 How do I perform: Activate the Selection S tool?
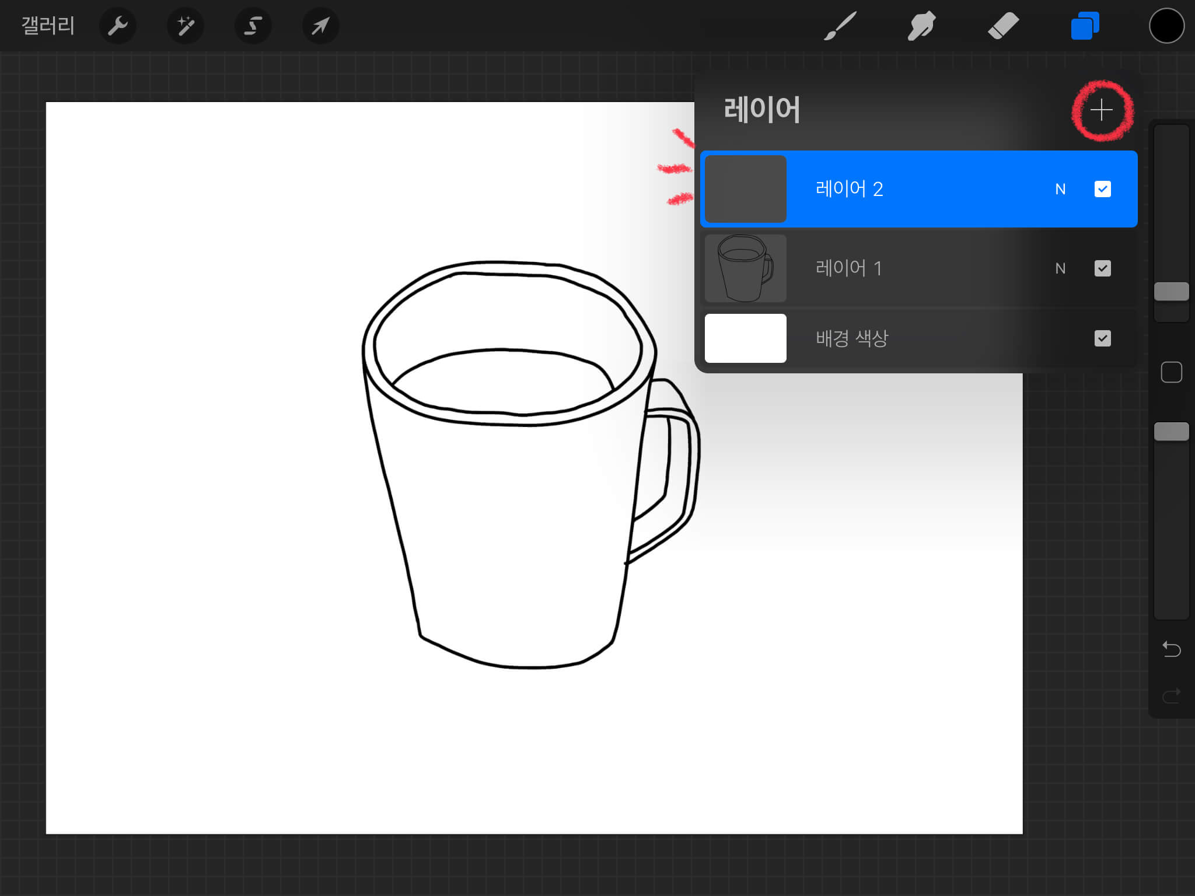click(x=253, y=26)
